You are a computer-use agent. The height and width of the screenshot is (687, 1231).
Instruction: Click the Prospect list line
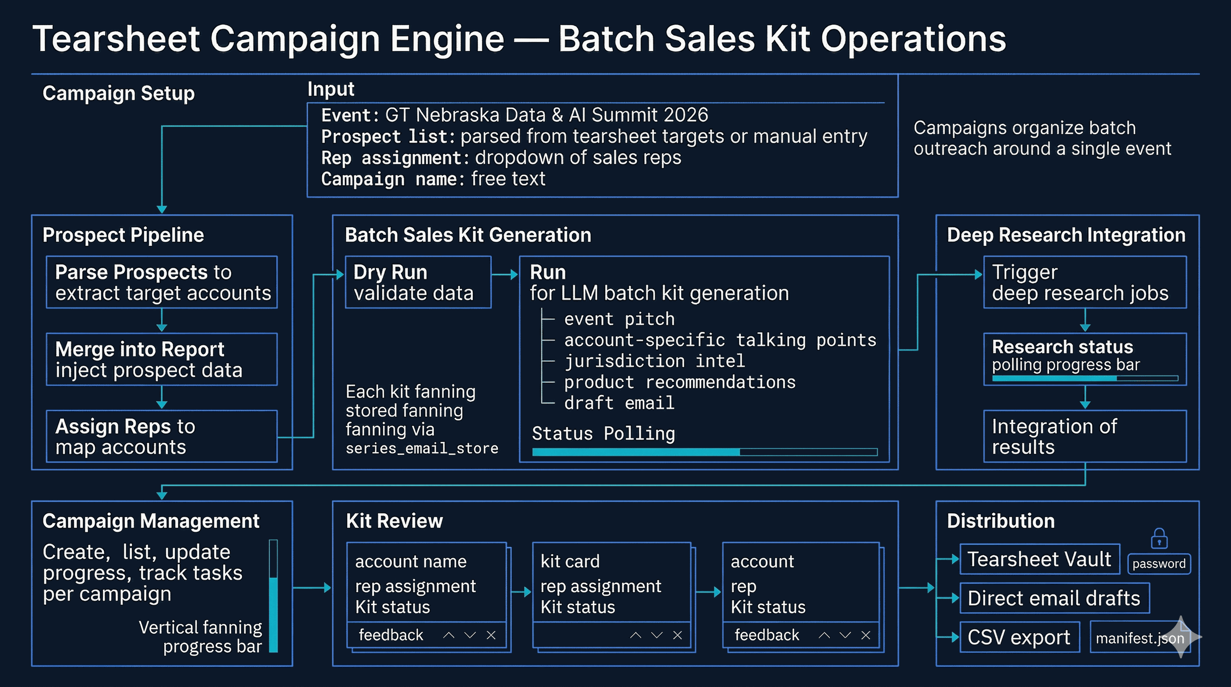pos(594,136)
